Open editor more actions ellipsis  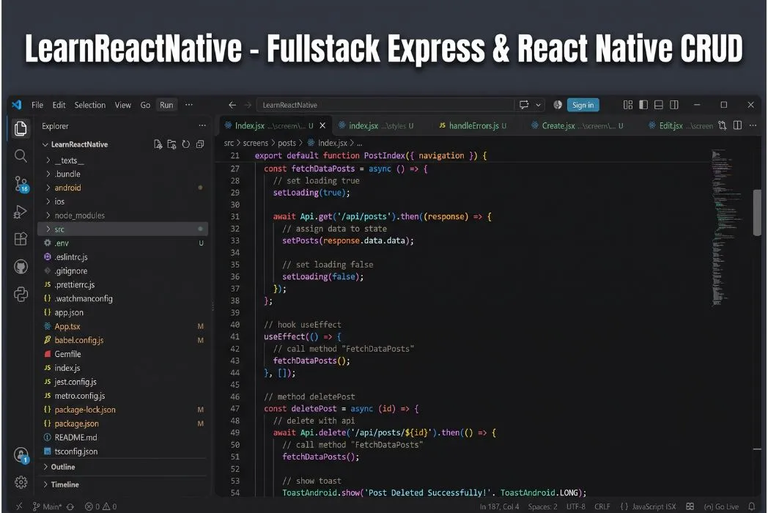coord(753,125)
